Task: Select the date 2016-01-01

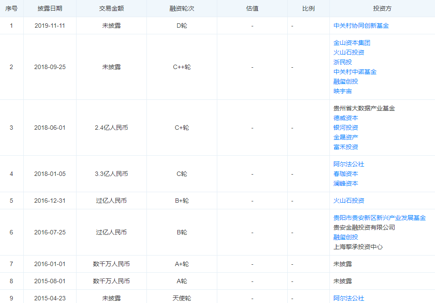Action: coord(50,264)
